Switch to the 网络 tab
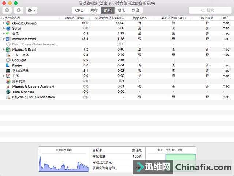Screen dimensions: 234x176 pos(135,10)
